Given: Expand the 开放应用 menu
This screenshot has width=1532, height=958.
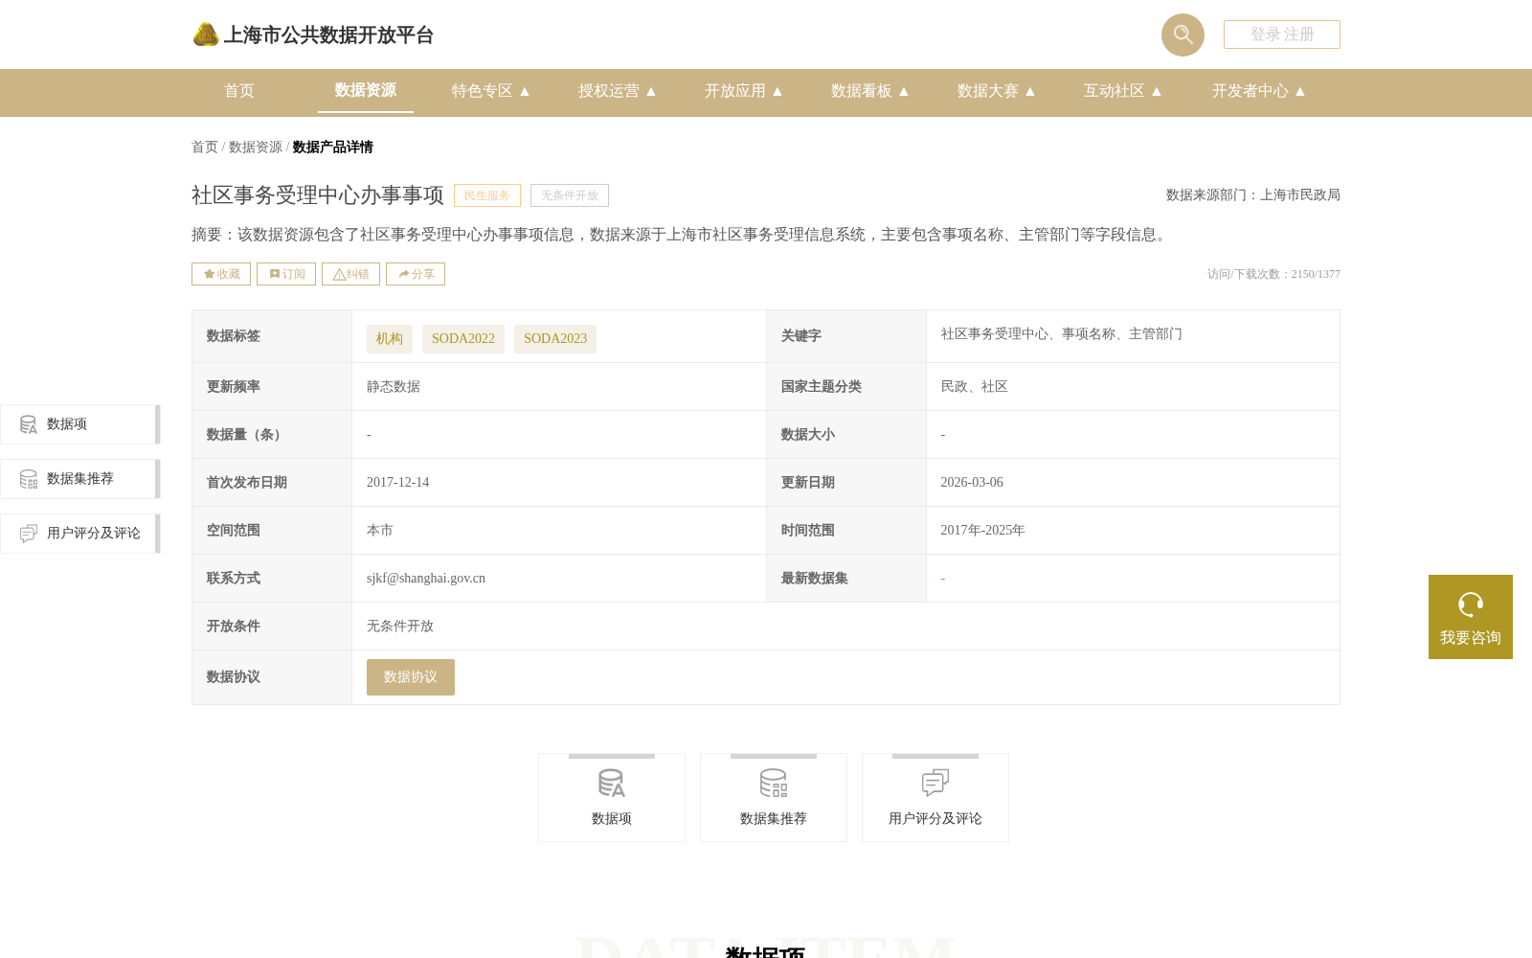Looking at the screenshot, I should tap(744, 91).
